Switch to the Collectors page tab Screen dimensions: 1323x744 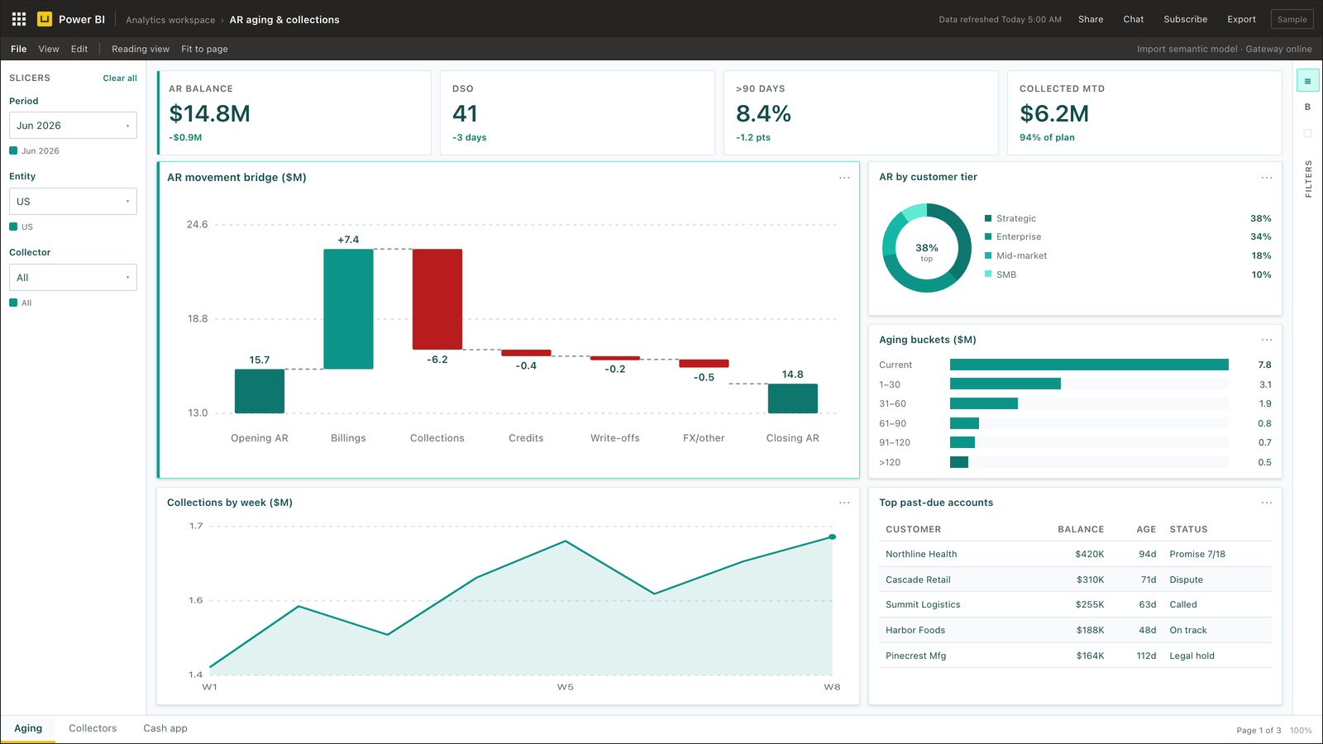[x=93, y=728]
